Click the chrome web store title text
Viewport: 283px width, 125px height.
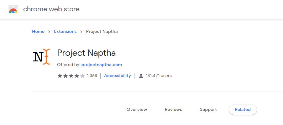tap(51, 9)
